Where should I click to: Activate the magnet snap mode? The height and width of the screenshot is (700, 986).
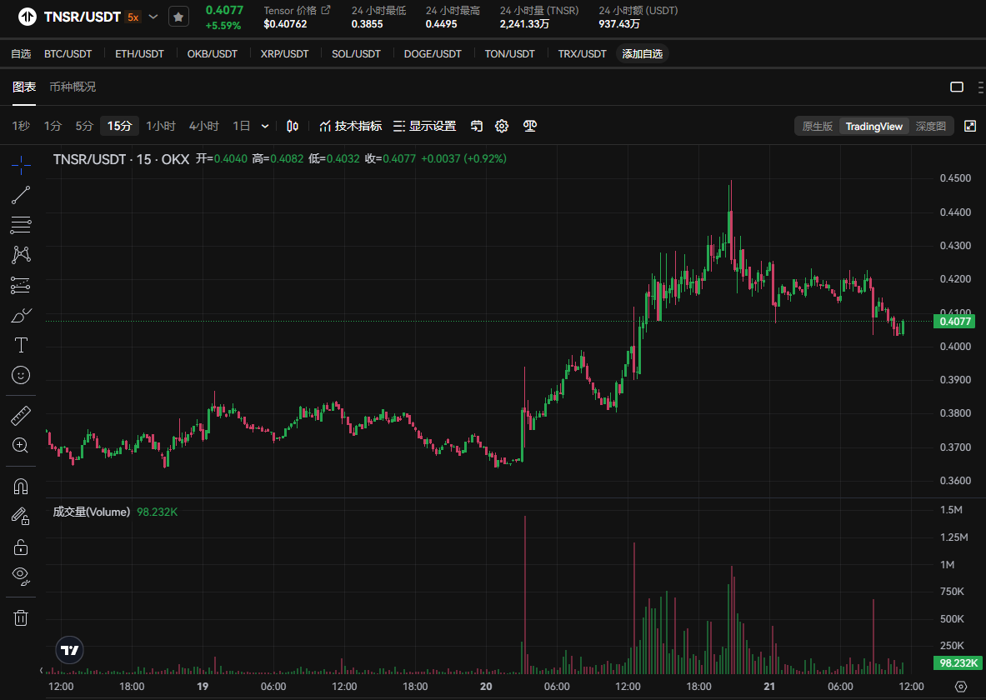click(21, 486)
